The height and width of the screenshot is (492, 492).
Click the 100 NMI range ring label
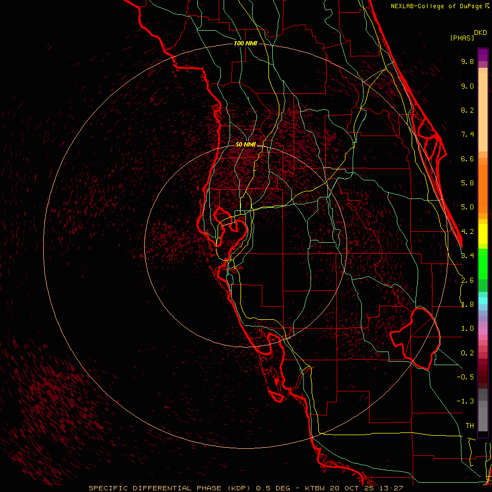pos(245,43)
